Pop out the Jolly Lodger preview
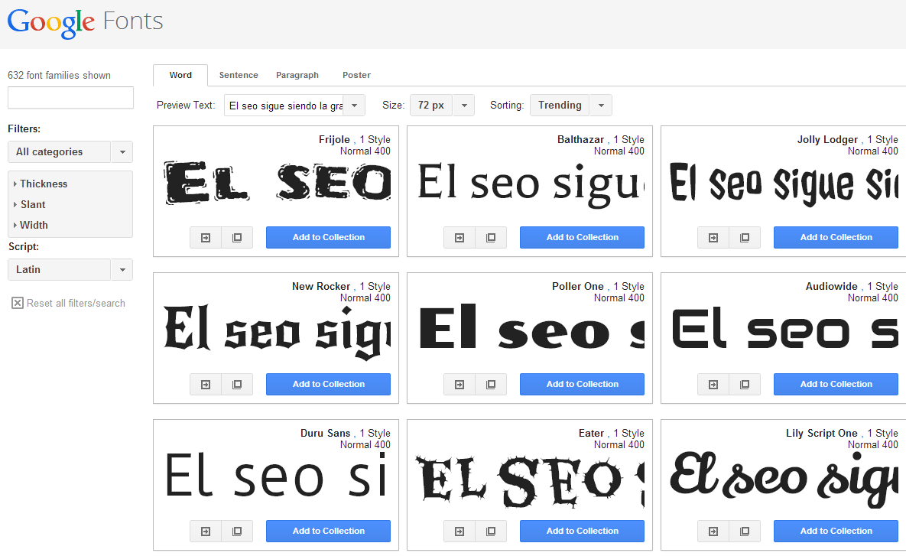This screenshot has height=556, width=906. [x=745, y=237]
